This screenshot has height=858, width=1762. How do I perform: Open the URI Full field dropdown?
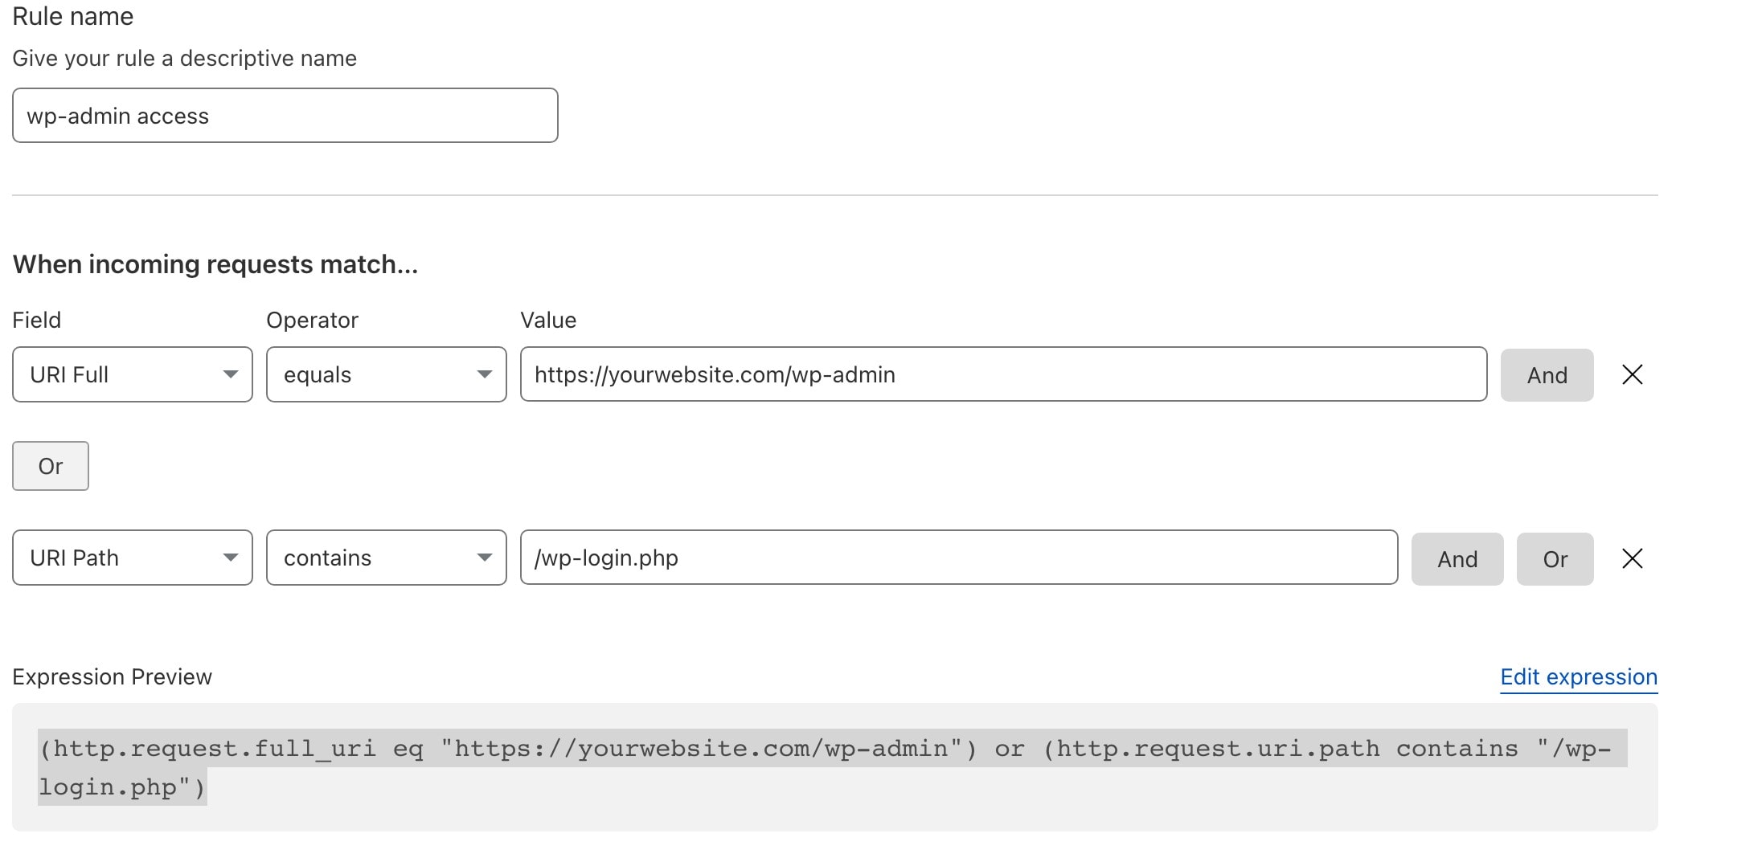[133, 374]
